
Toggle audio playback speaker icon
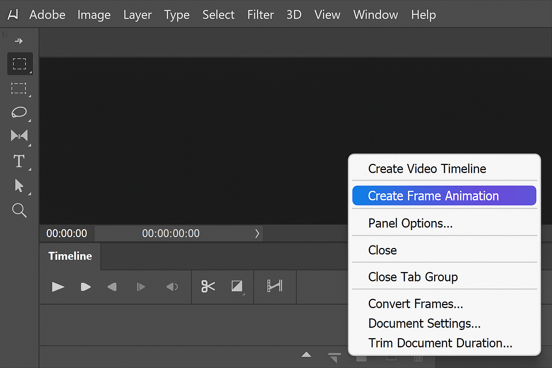point(172,287)
